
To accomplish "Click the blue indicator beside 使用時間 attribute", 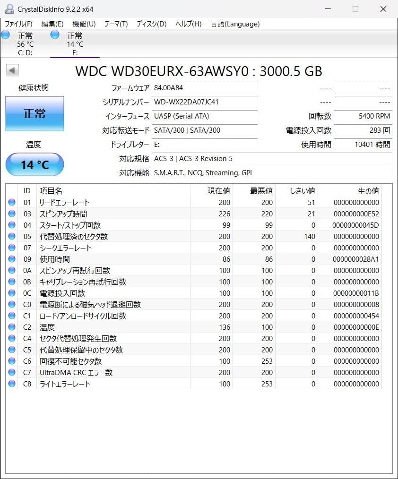I will tap(11, 259).
